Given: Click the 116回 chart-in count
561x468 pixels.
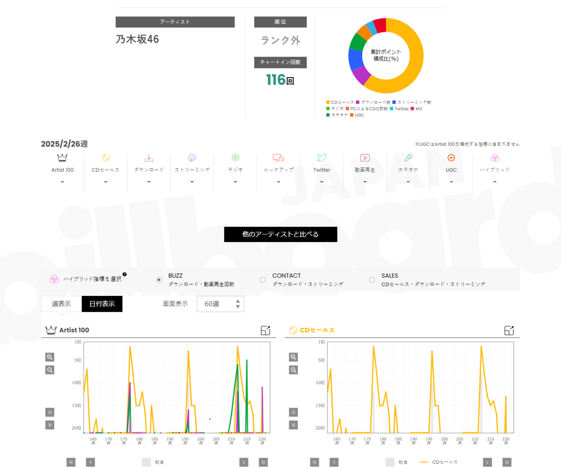Looking at the screenshot, I should click(280, 80).
